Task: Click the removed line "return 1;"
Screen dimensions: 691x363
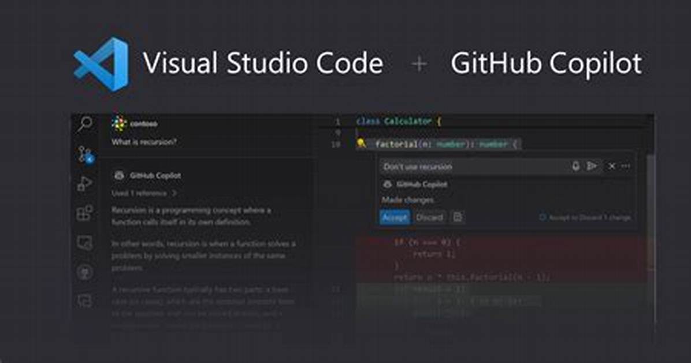Action: 434,254
